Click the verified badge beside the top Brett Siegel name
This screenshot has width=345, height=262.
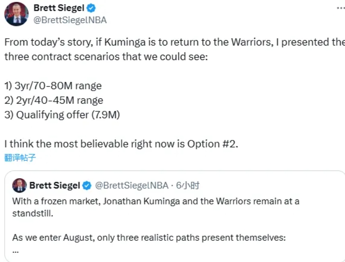[x=91, y=8]
